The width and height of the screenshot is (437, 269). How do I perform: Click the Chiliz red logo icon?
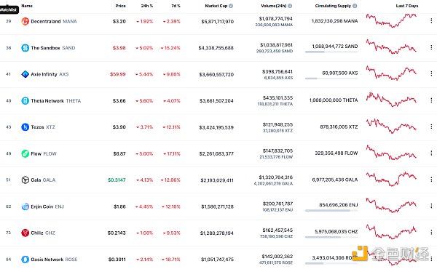tap(25, 233)
